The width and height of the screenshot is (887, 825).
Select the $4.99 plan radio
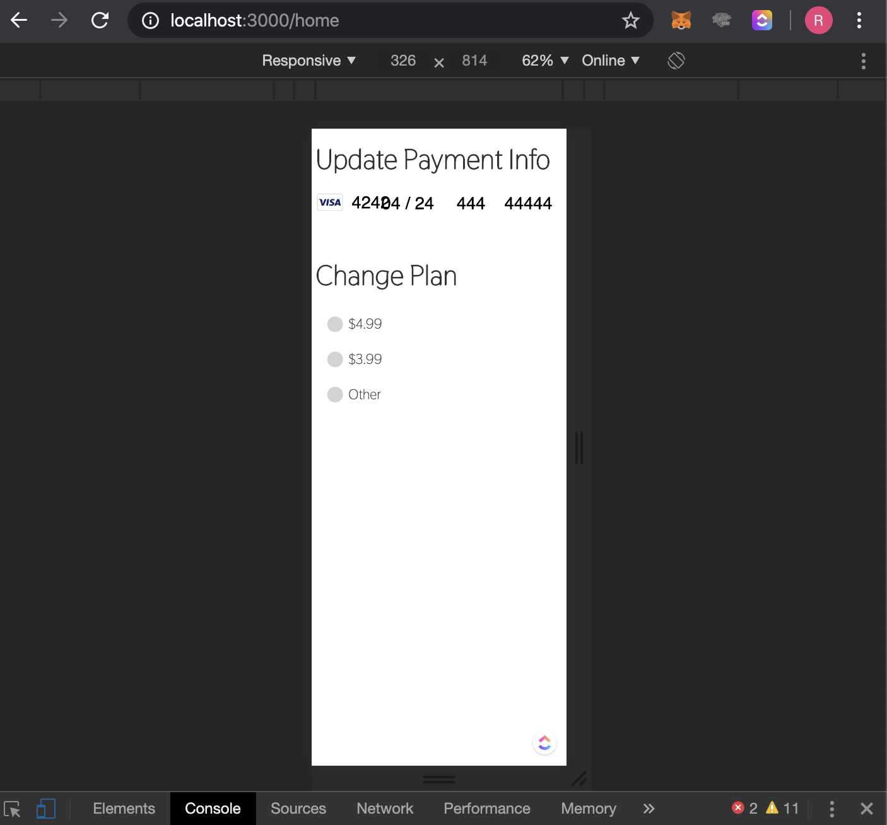tap(335, 324)
